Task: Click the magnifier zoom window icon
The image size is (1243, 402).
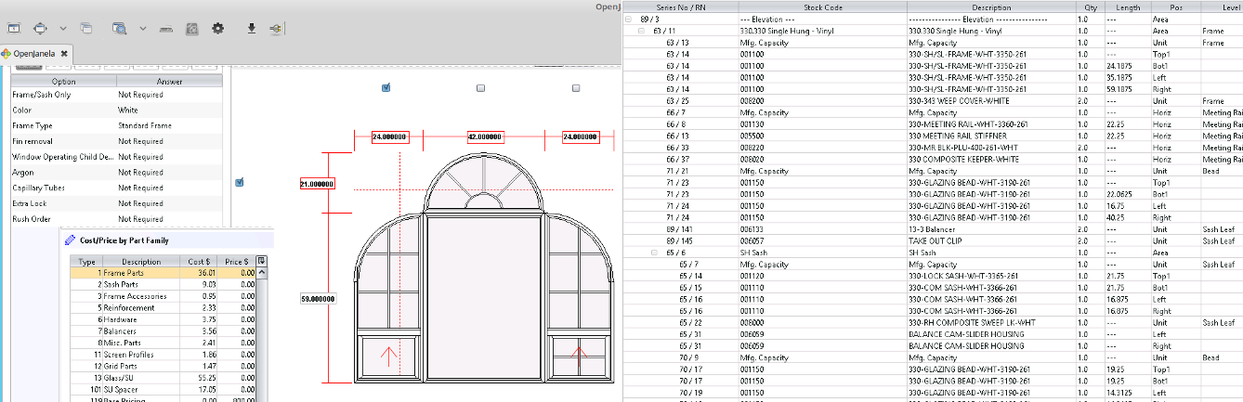Action: [119, 29]
